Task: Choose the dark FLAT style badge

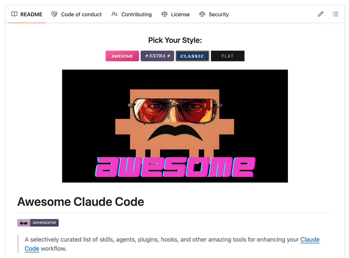Action: pos(227,56)
